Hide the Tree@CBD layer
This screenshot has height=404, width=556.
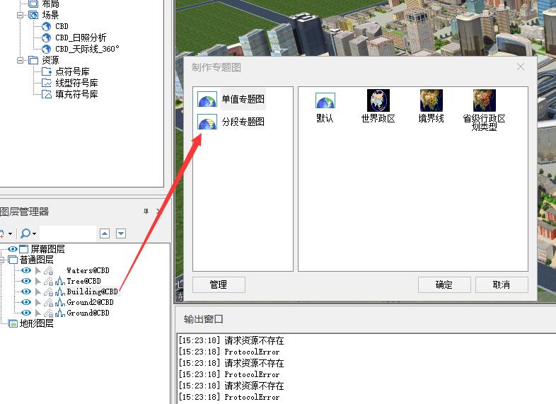[26, 281]
